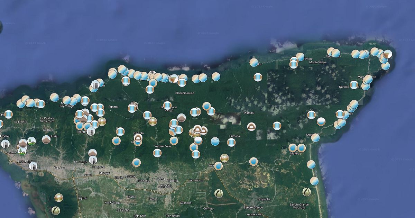Click the Monte Video place label
Image resolution: width=415 pixels, height=218 pixels.
tap(317, 62)
